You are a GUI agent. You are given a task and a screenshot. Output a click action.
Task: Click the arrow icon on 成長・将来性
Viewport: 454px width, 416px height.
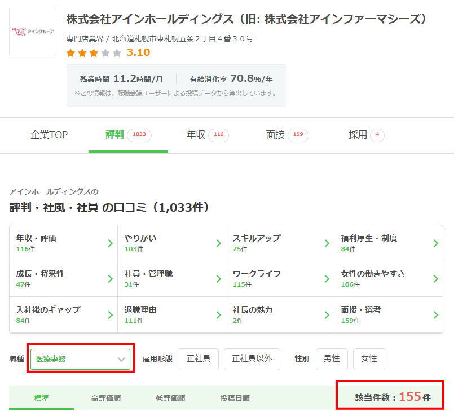pos(111,279)
